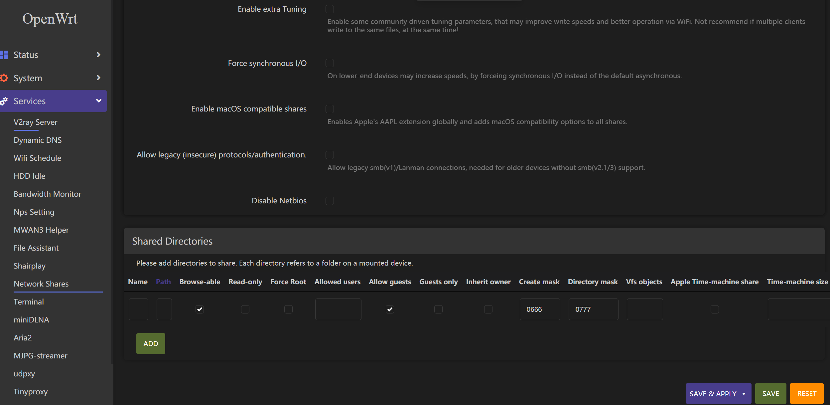Toggle Disable Netbios checkbox
The image size is (830, 405).
(330, 201)
